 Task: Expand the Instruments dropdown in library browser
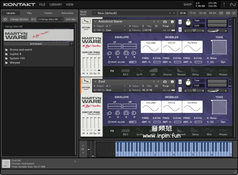(x=71, y=44)
